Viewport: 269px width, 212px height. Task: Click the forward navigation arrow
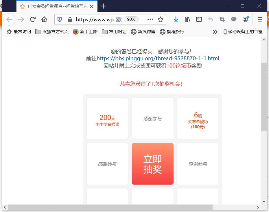click(x=21, y=20)
